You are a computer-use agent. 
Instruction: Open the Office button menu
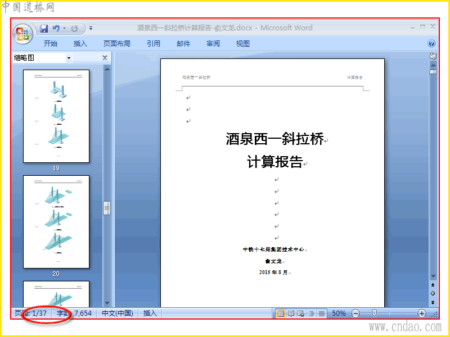[22, 34]
